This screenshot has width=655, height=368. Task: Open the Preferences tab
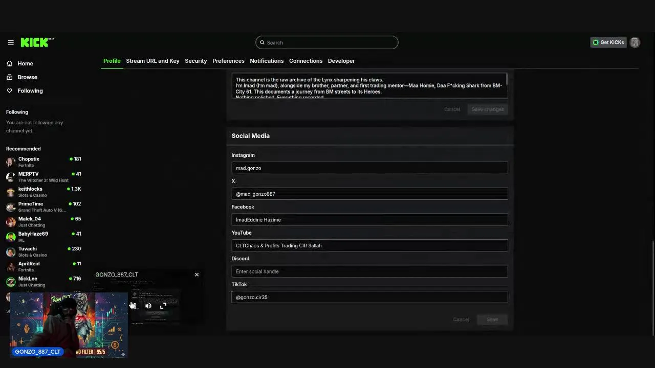[228, 61]
